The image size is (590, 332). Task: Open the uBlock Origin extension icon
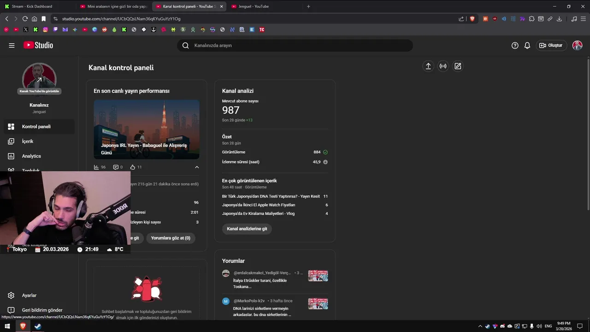495,19
